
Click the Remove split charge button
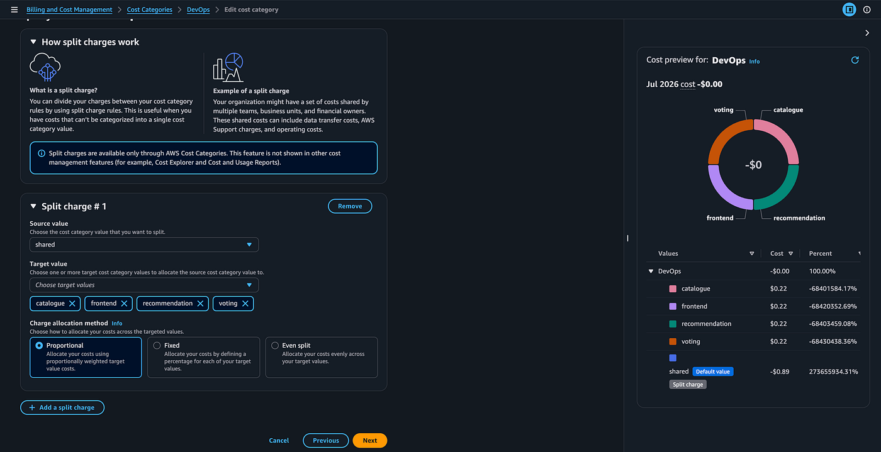point(350,206)
